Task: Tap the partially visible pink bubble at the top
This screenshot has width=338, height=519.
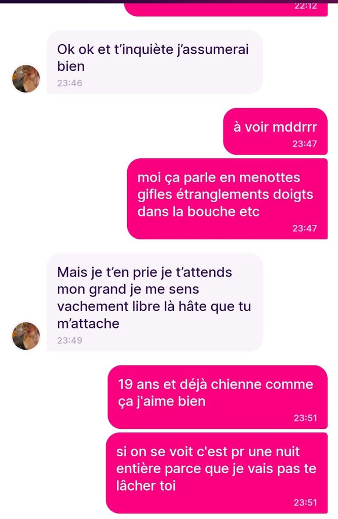Action: 226,9
